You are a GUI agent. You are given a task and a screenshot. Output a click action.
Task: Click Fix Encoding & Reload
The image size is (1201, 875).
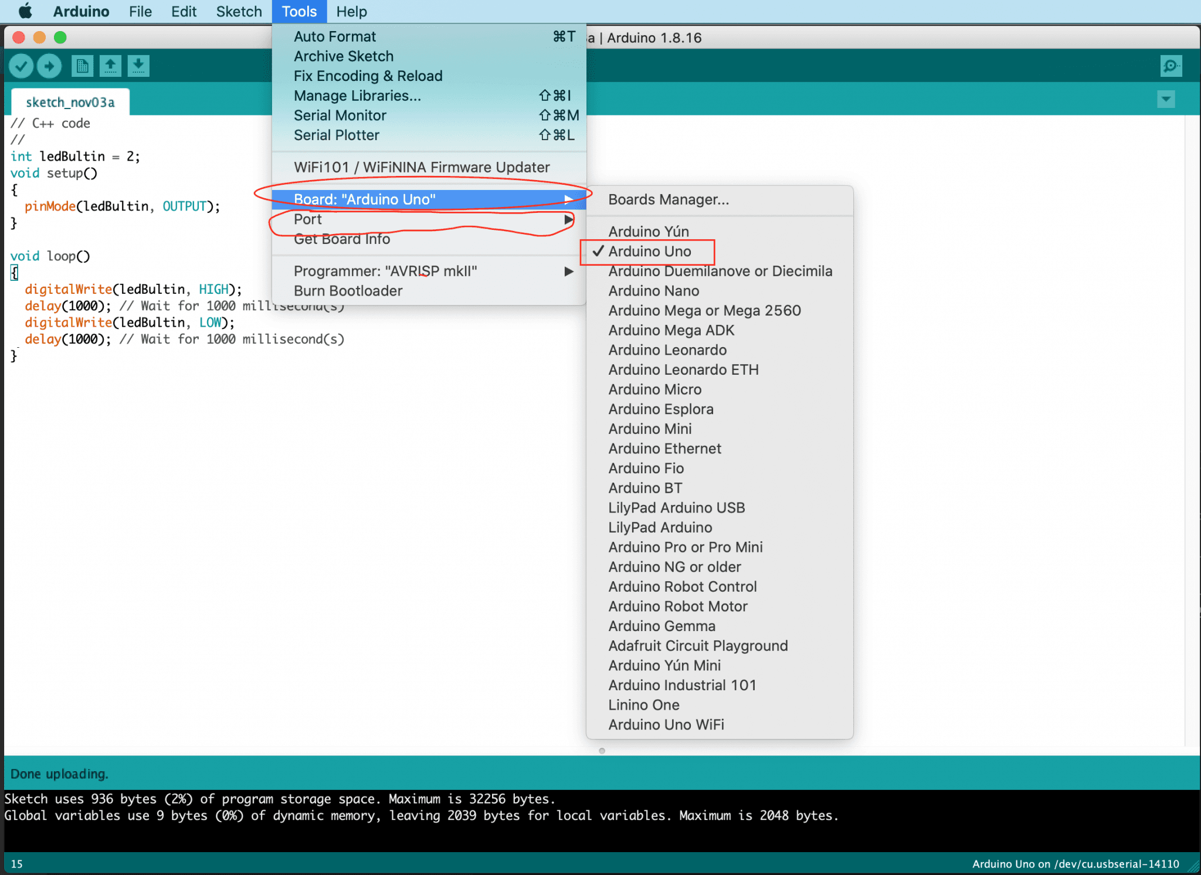tap(429, 76)
